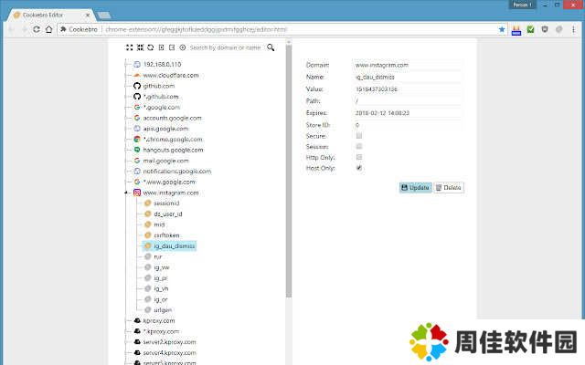Enable the Secure checkbox

tap(359, 135)
